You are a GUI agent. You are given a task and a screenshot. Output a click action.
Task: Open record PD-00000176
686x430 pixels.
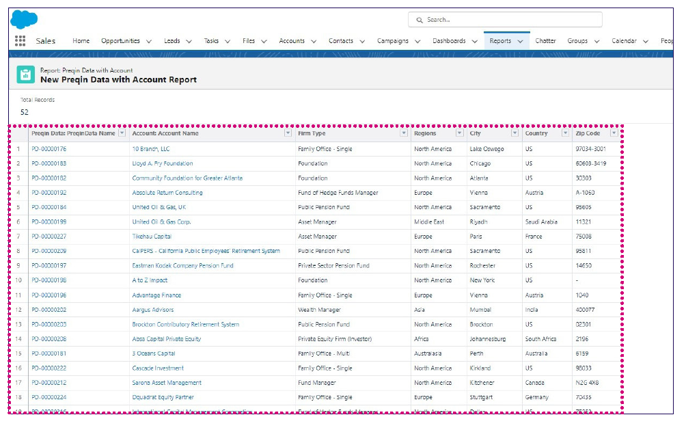[49, 149]
